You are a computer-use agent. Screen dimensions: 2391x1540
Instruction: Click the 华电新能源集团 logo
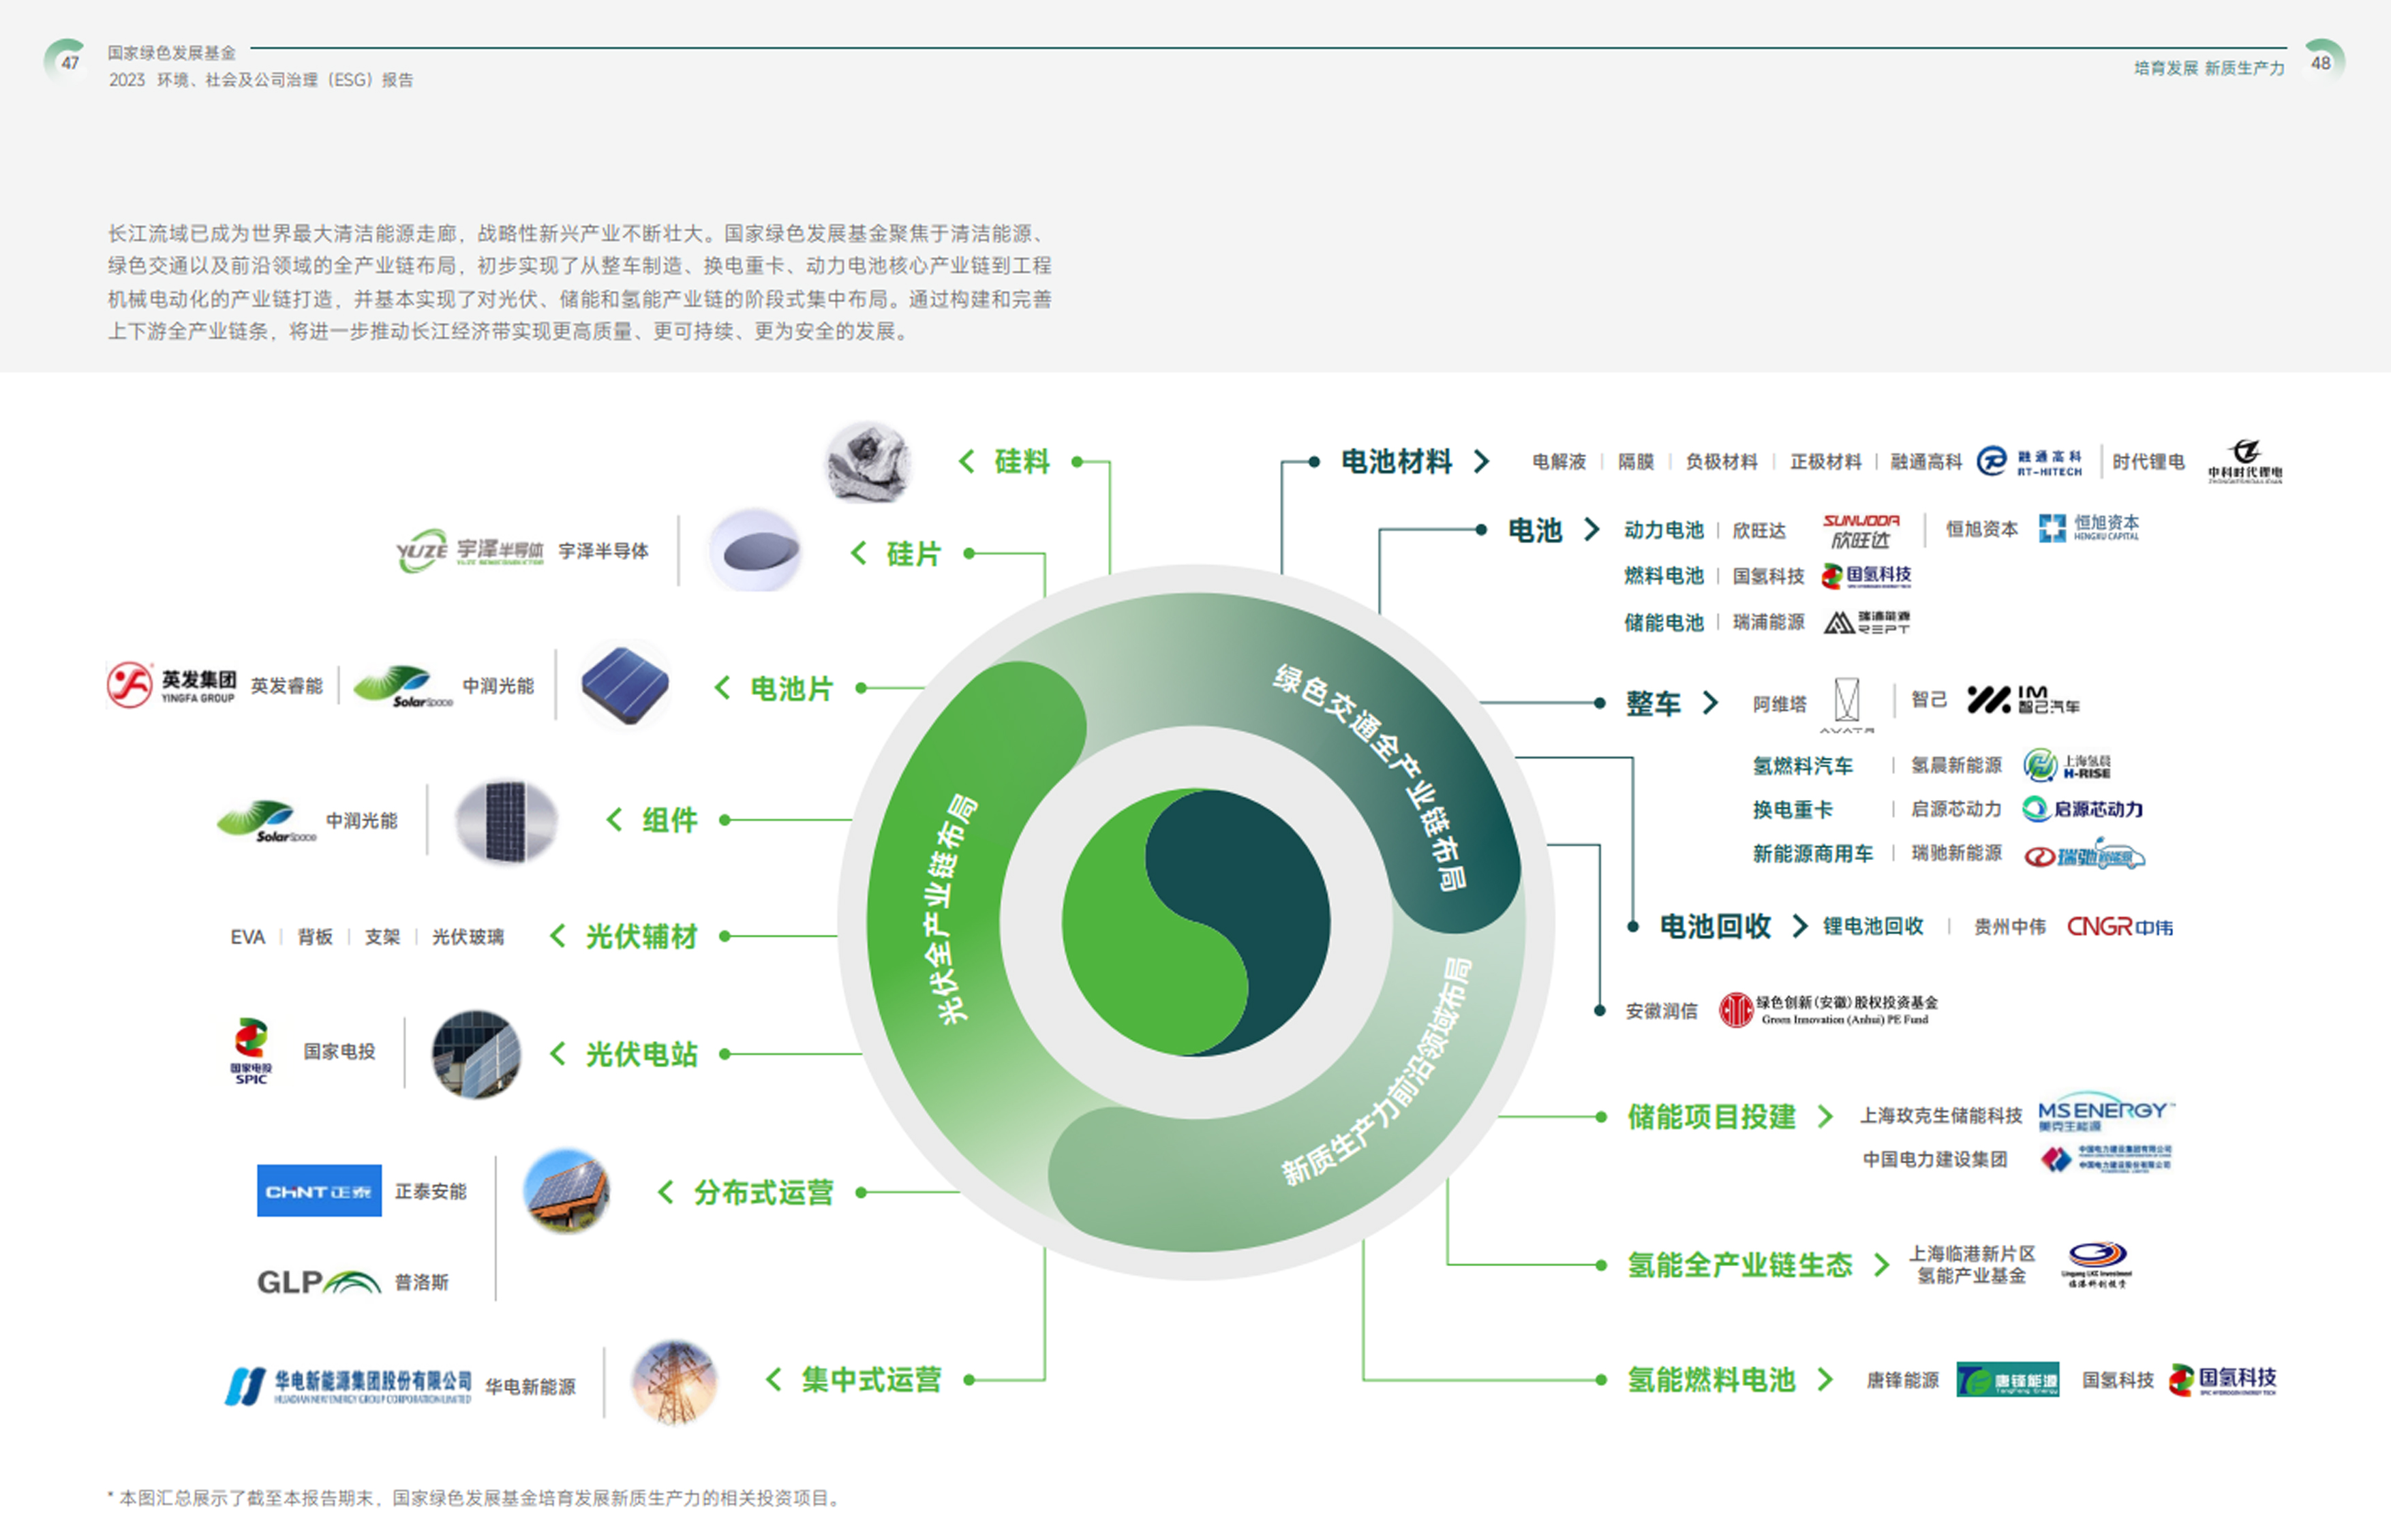click(348, 1386)
